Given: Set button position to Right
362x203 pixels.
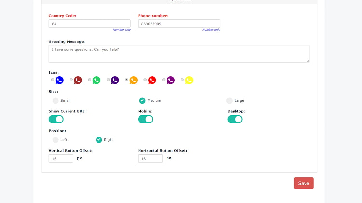Looking at the screenshot, I should 99,140.
